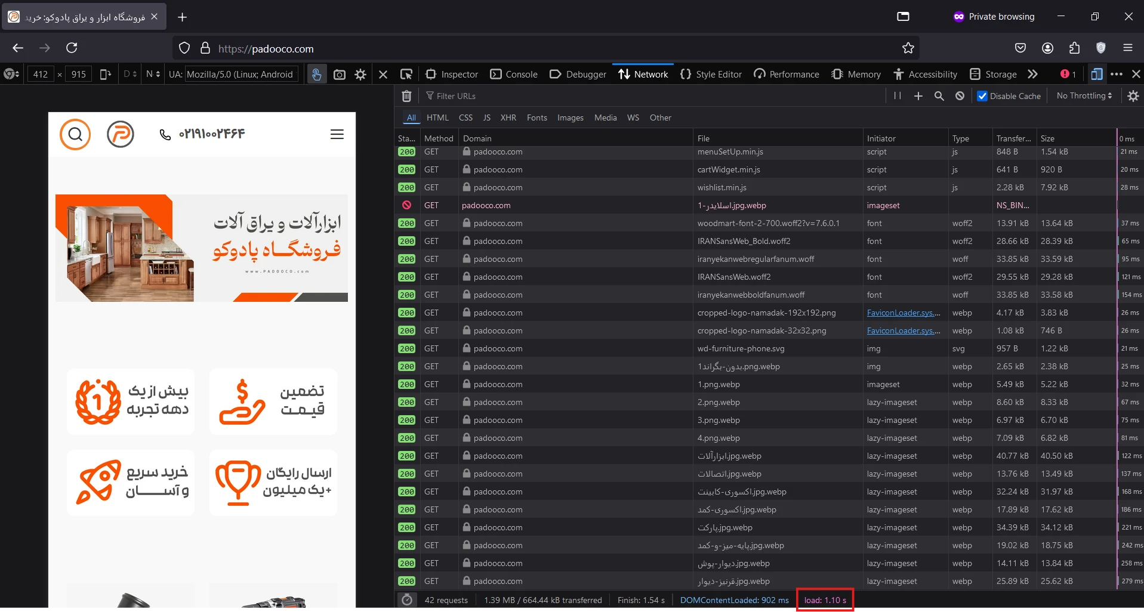Open tracking protection shield icon
The image size is (1144, 612).
click(184, 48)
